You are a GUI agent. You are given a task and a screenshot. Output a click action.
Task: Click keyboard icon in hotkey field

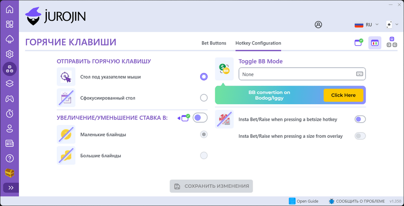tap(360, 74)
